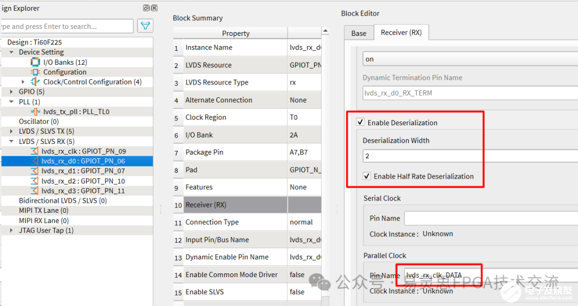The image size is (578, 306).
Task: Toggle Enable Half Rate Deserialization checkbox
Action: (x=367, y=176)
